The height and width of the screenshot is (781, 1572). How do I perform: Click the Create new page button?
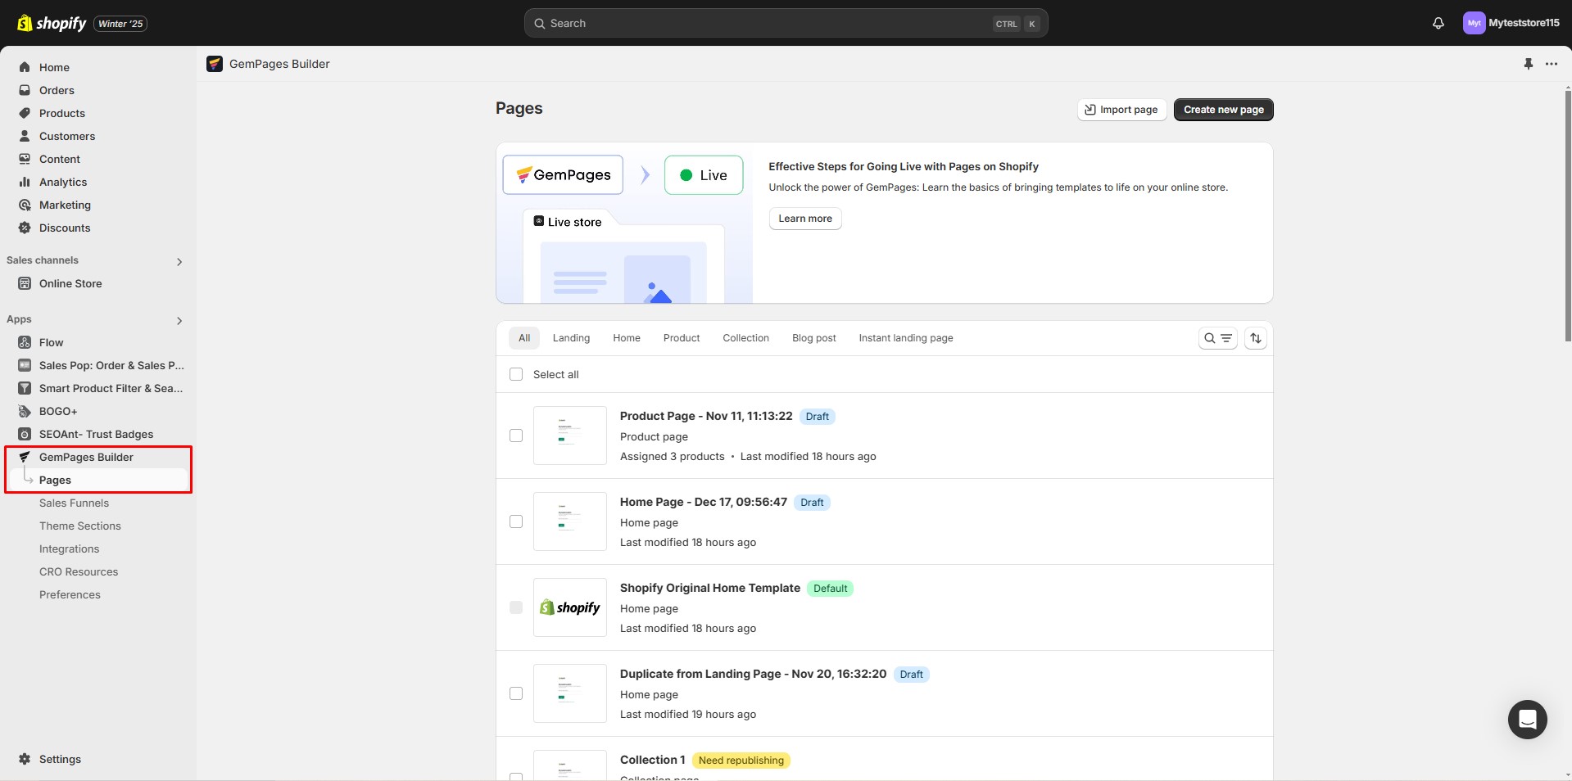pyautogui.click(x=1222, y=109)
